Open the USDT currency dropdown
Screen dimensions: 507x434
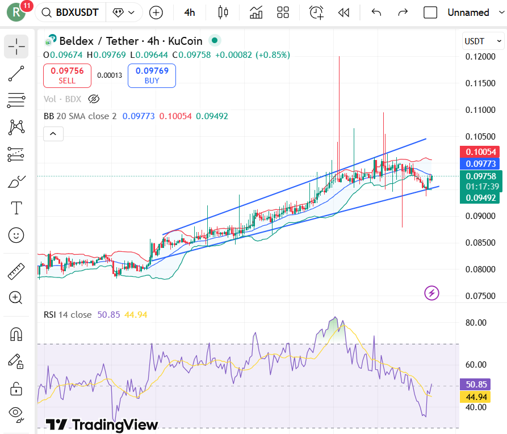482,41
